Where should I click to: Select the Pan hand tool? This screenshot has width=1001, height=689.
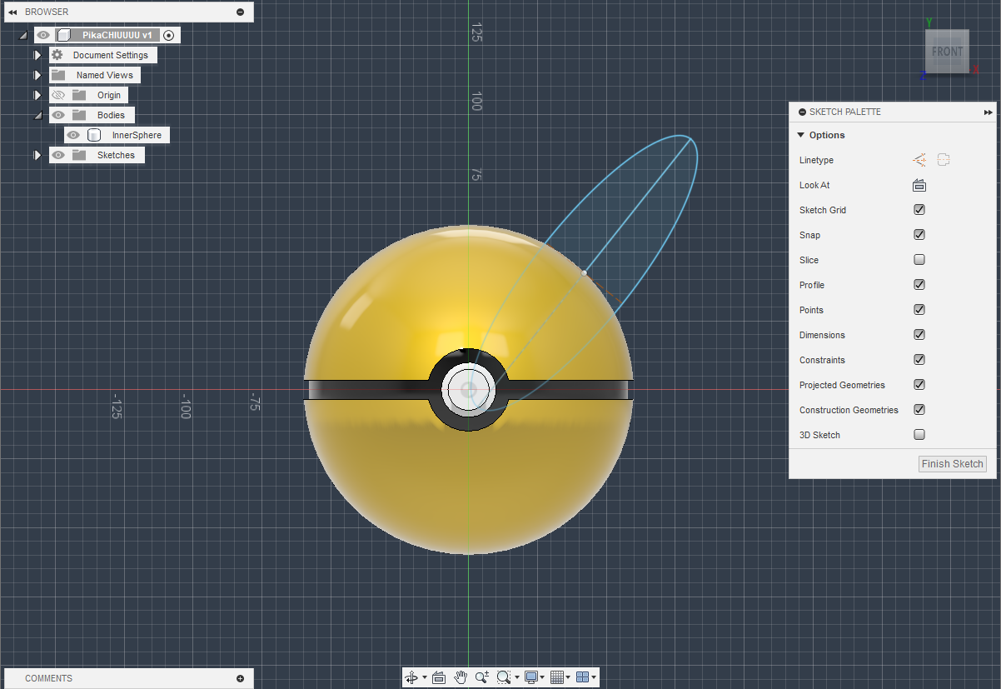[x=461, y=678]
